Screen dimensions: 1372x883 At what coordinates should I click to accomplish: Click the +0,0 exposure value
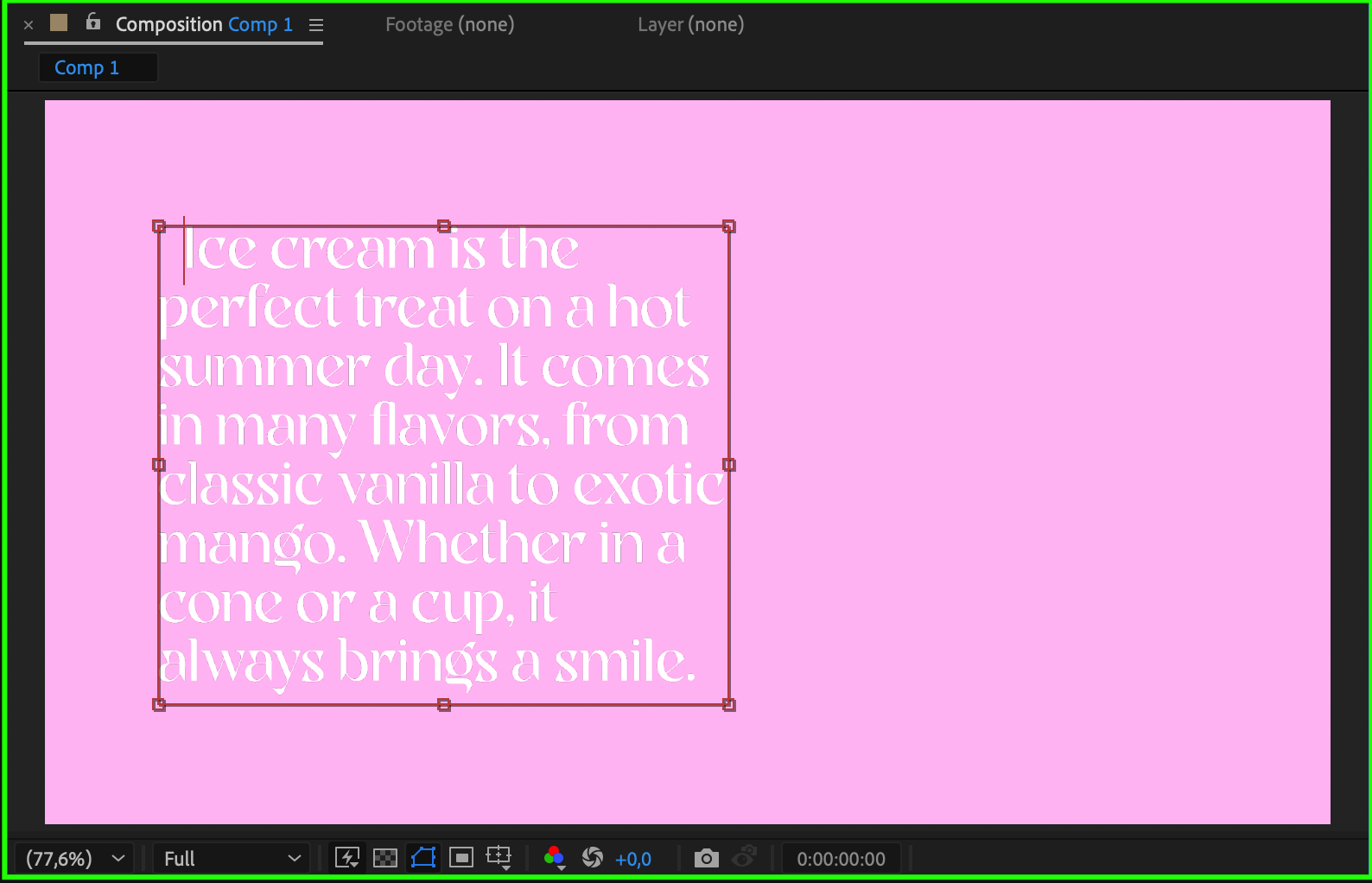tap(633, 859)
